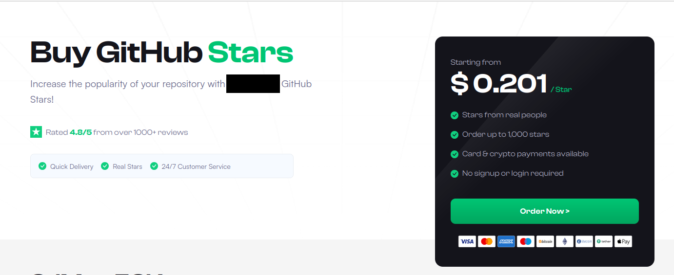Click checkmark beside Card & crypto payments available

click(x=454, y=154)
